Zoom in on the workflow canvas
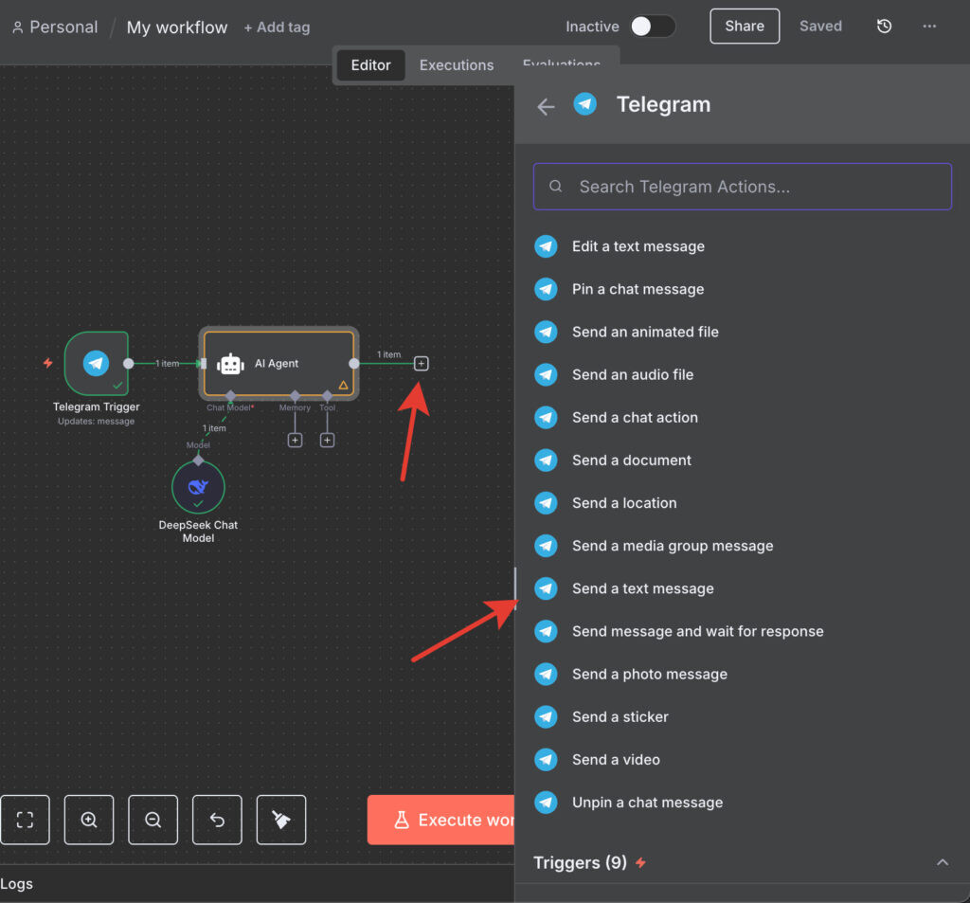The width and height of the screenshot is (970, 903). point(89,820)
